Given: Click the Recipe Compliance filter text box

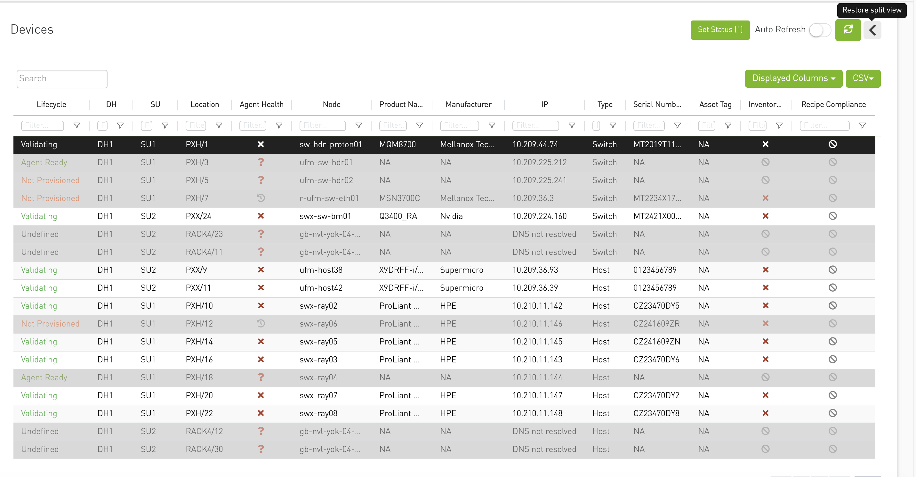Looking at the screenshot, I should pyautogui.click(x=824, y=125).
